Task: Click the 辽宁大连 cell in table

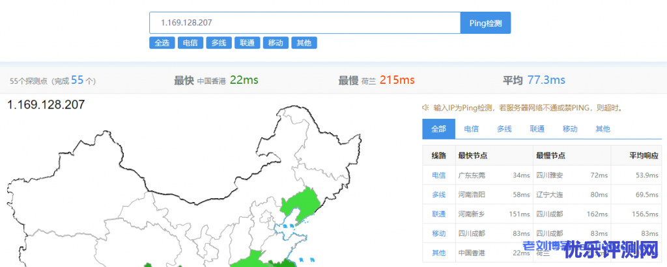Action: pos(550,195)
